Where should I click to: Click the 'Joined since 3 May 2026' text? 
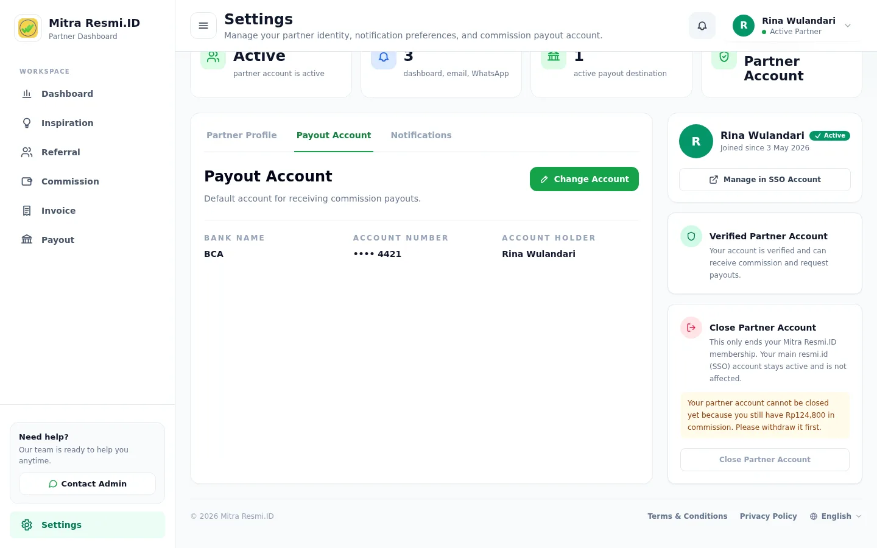(765, 148)
